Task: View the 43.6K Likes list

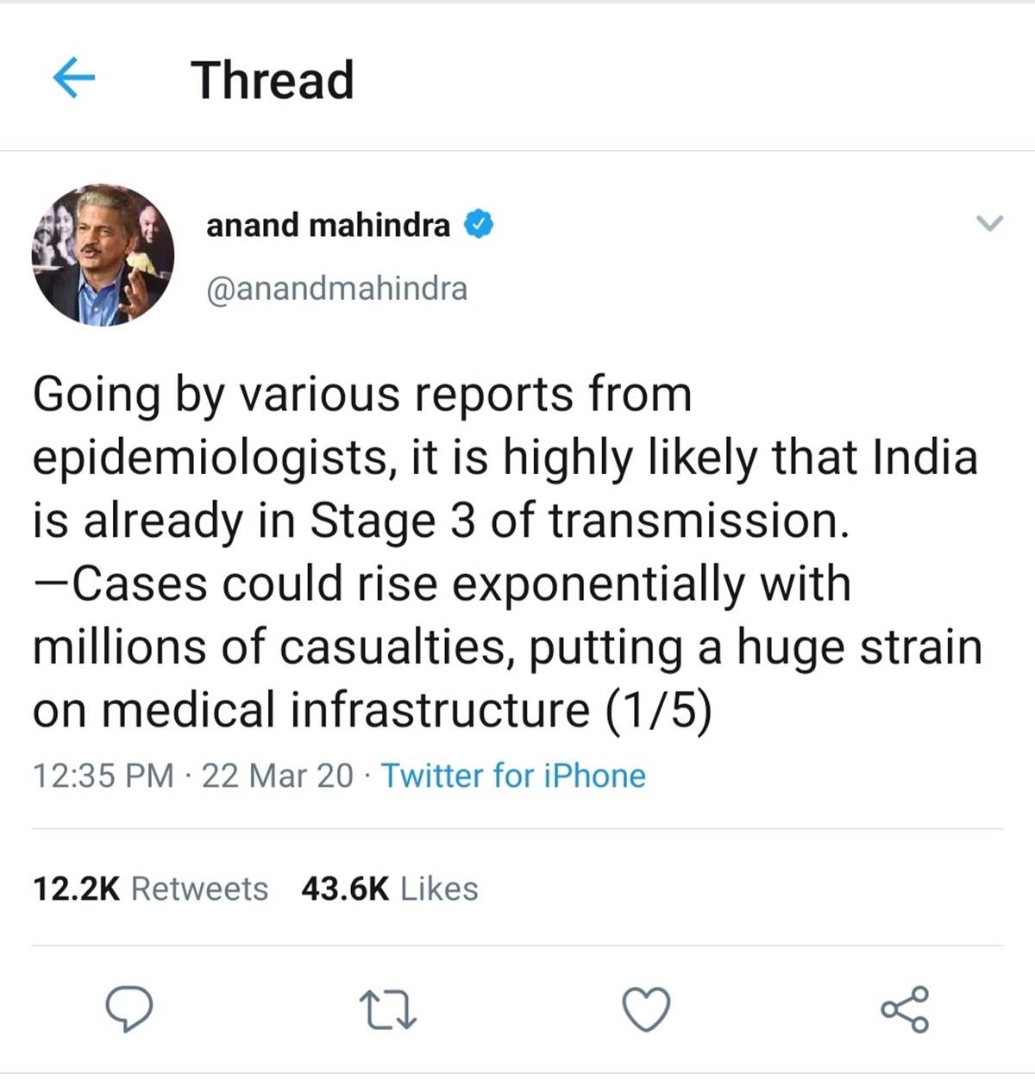Action: 389,889
